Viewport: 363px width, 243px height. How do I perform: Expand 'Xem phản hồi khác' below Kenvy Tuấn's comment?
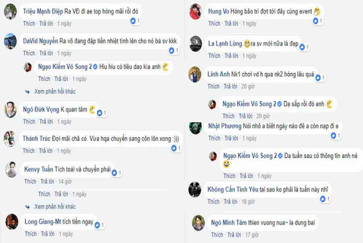click(x=55, y=207)
